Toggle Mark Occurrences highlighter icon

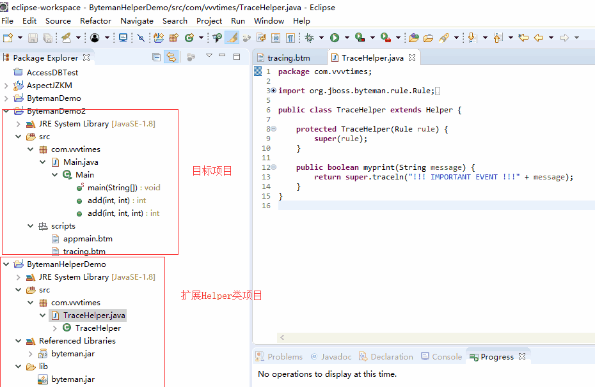pos(232,38)
